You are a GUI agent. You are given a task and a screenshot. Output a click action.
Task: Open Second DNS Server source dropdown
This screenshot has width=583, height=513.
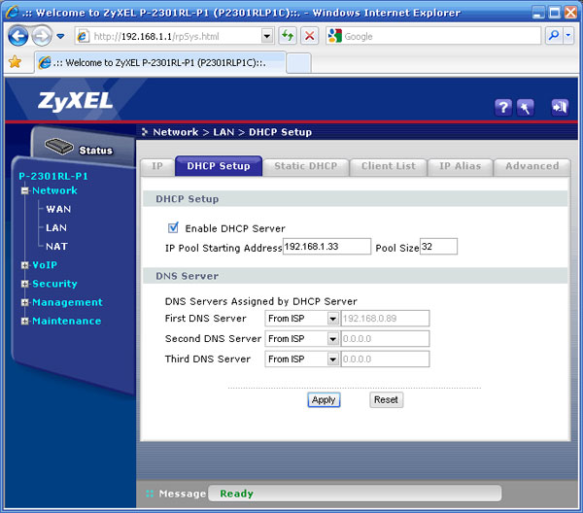coord(332,338)
